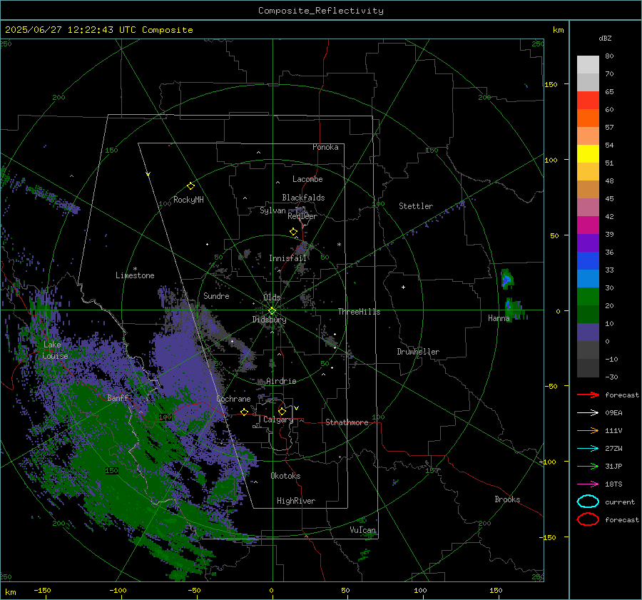Select the 70 dBZ light gray swatch
The image size is (642, 600).
(x=588, y=65)
